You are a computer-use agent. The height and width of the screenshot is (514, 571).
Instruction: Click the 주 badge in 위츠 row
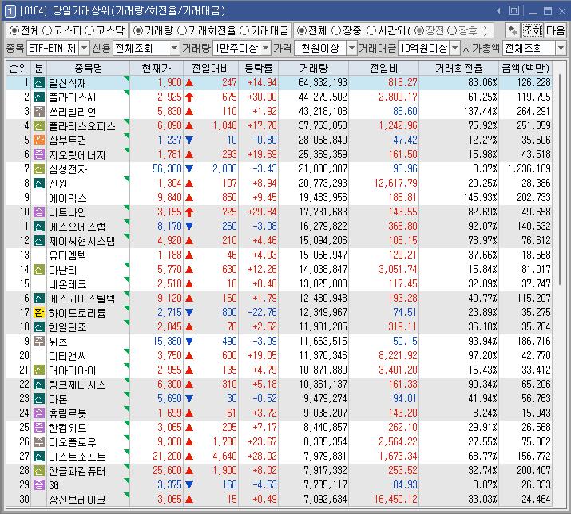coord(39,341)
